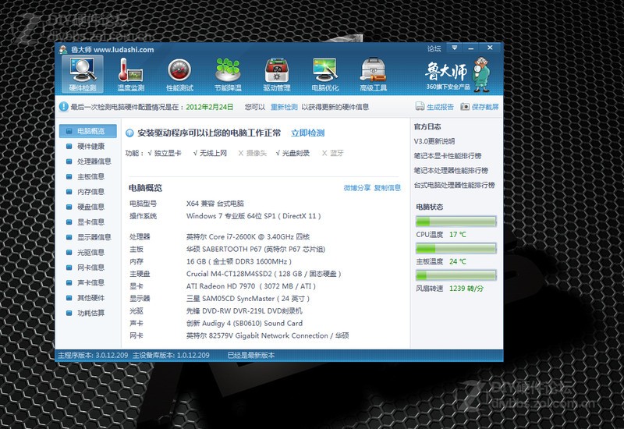Click the 立即检测 detect now link

tap(307, 133)
